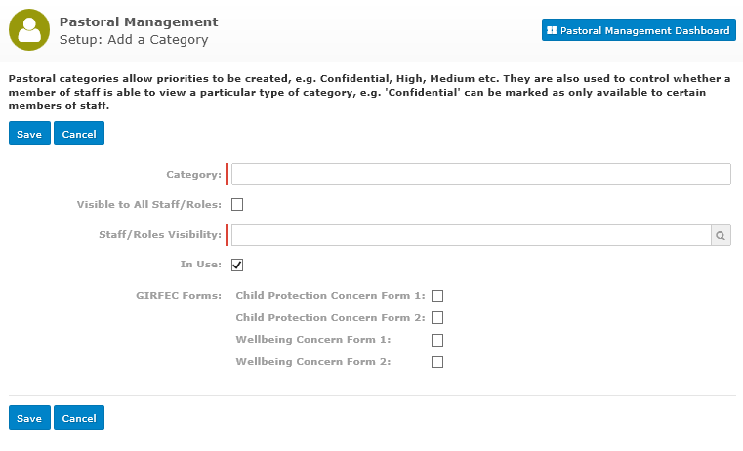Click the Pastoral Management user avatar icon
The image size is (743, 451).
29,30
